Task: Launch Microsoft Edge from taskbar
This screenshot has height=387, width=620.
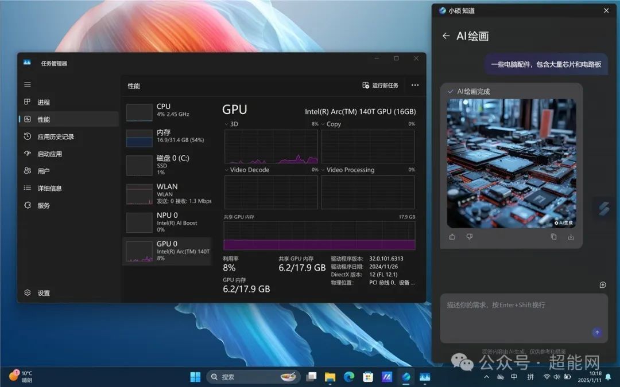Action: tap(349, 377)
